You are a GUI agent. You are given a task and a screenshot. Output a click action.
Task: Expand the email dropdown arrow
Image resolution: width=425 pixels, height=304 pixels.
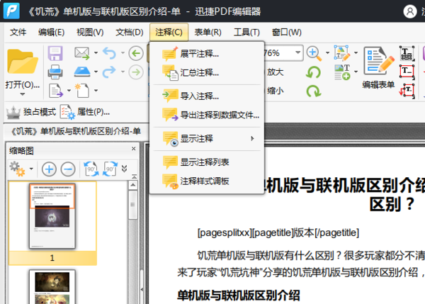click(96, 53)
